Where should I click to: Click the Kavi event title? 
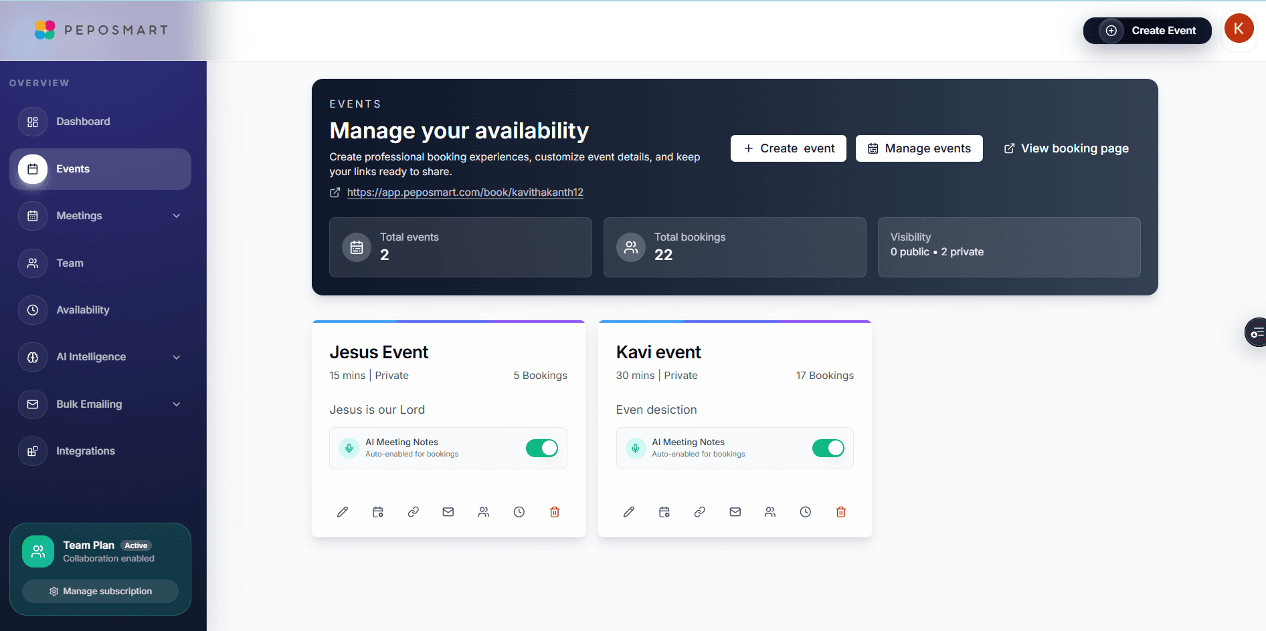pos(658,352)
